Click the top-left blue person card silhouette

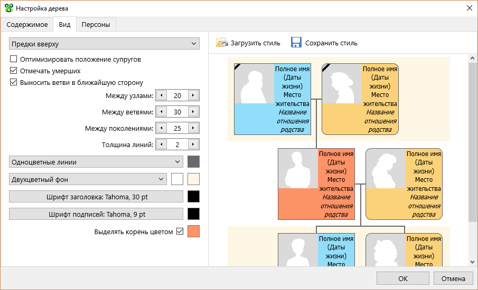(254, 84)
